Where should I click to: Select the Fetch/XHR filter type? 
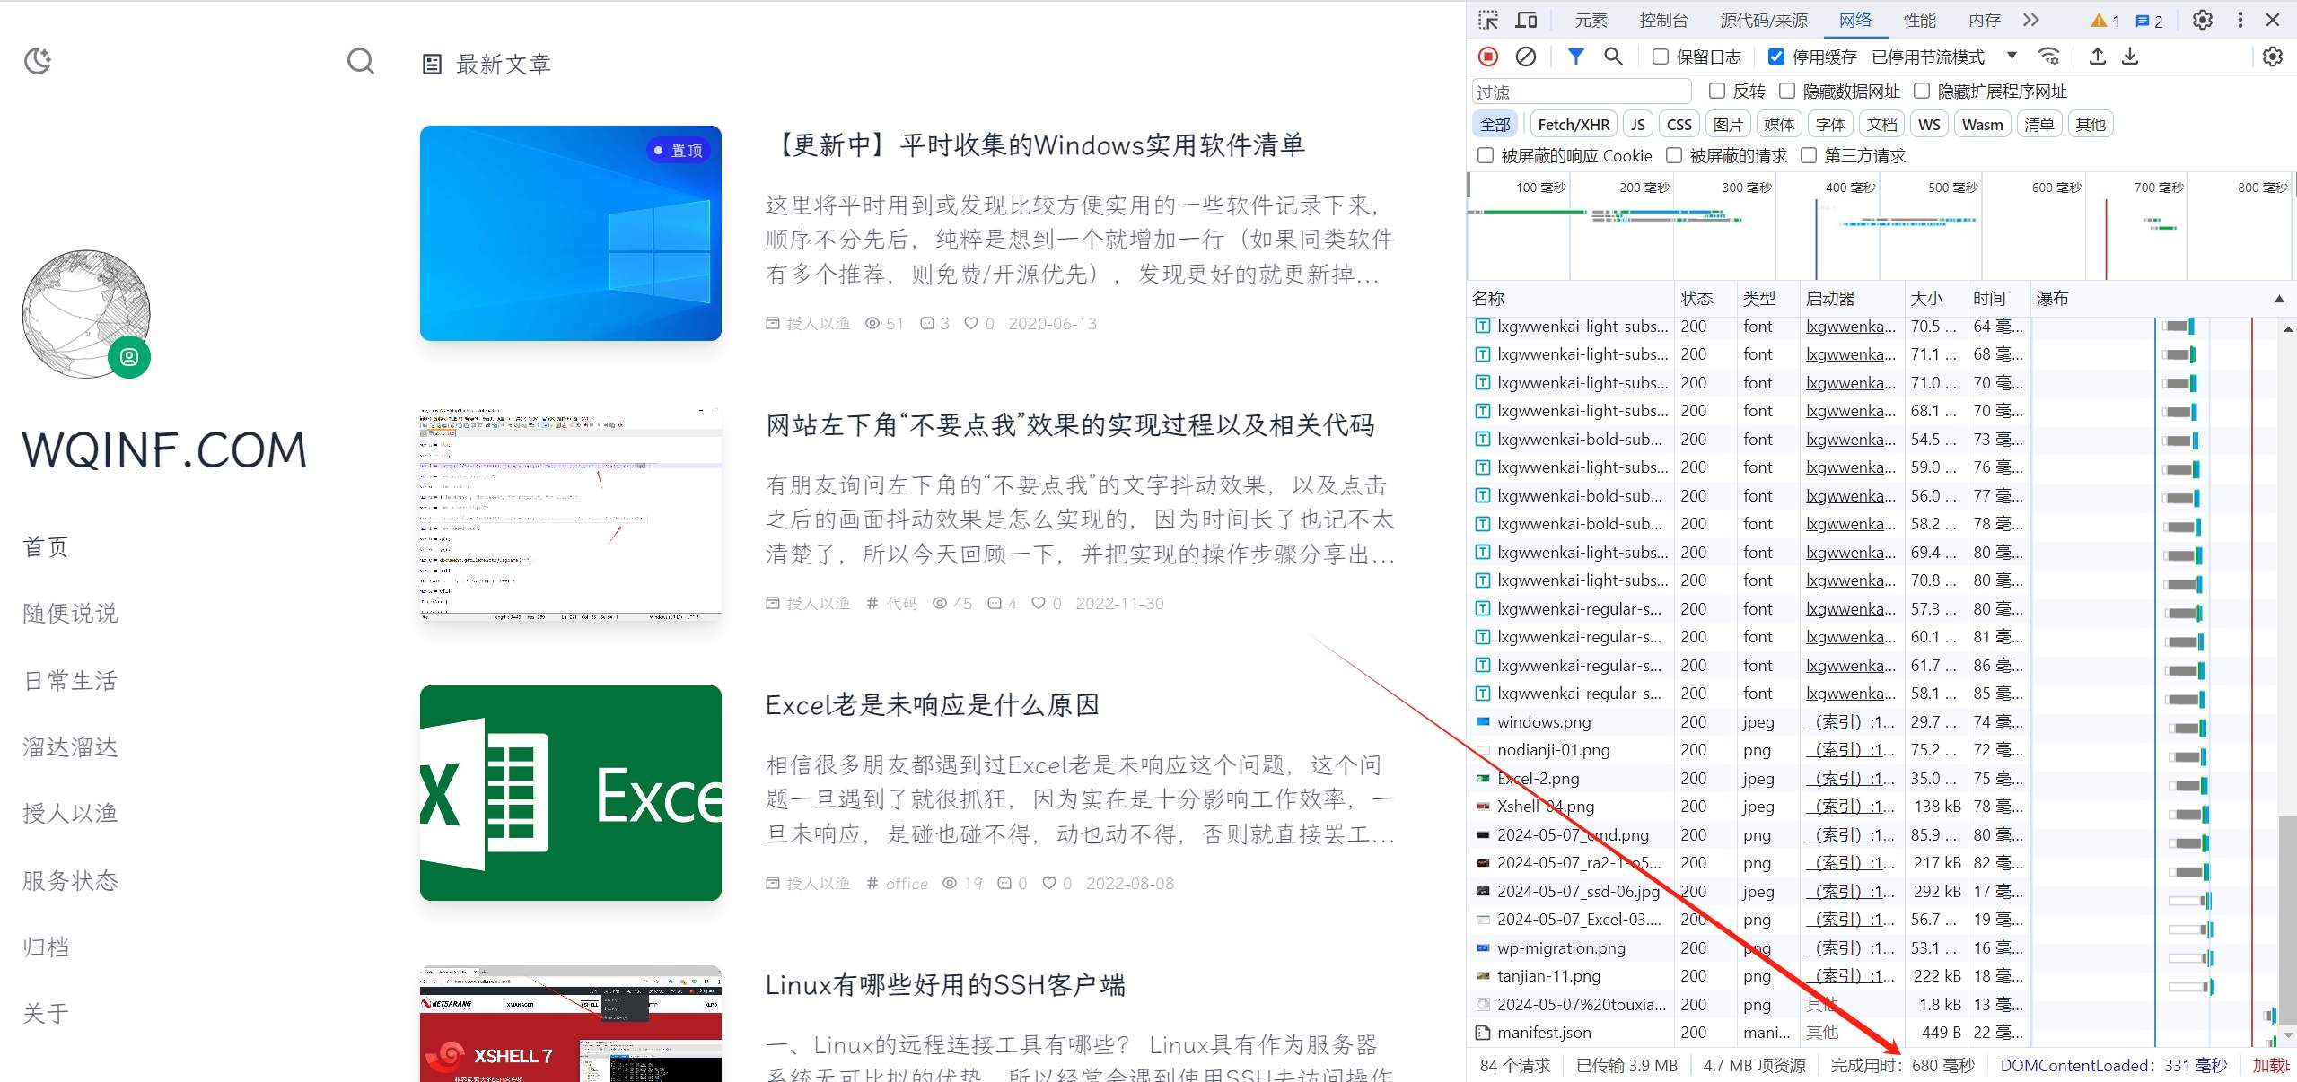point(1573,125)
